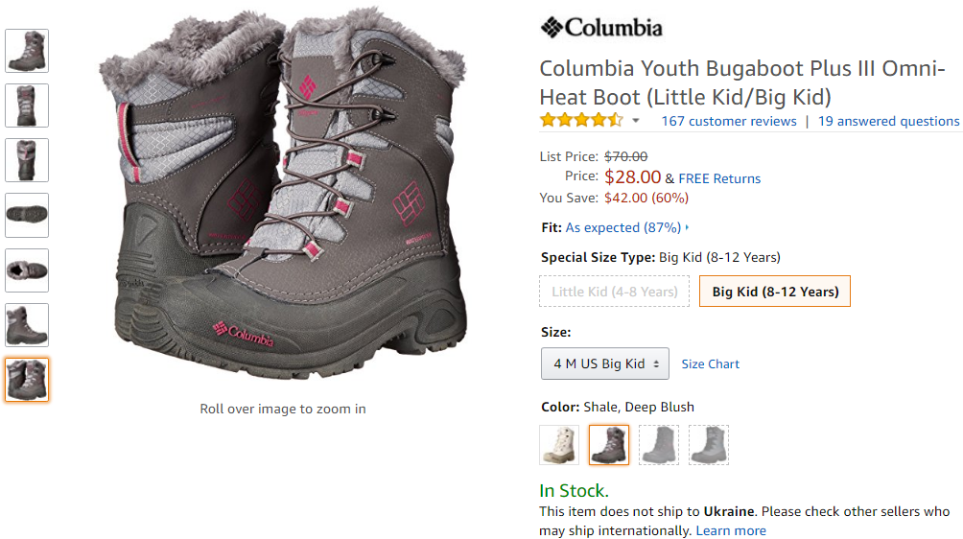
Task: View the boot sole thumbnail
Action: pyautogui.click(x=27, y=215)
